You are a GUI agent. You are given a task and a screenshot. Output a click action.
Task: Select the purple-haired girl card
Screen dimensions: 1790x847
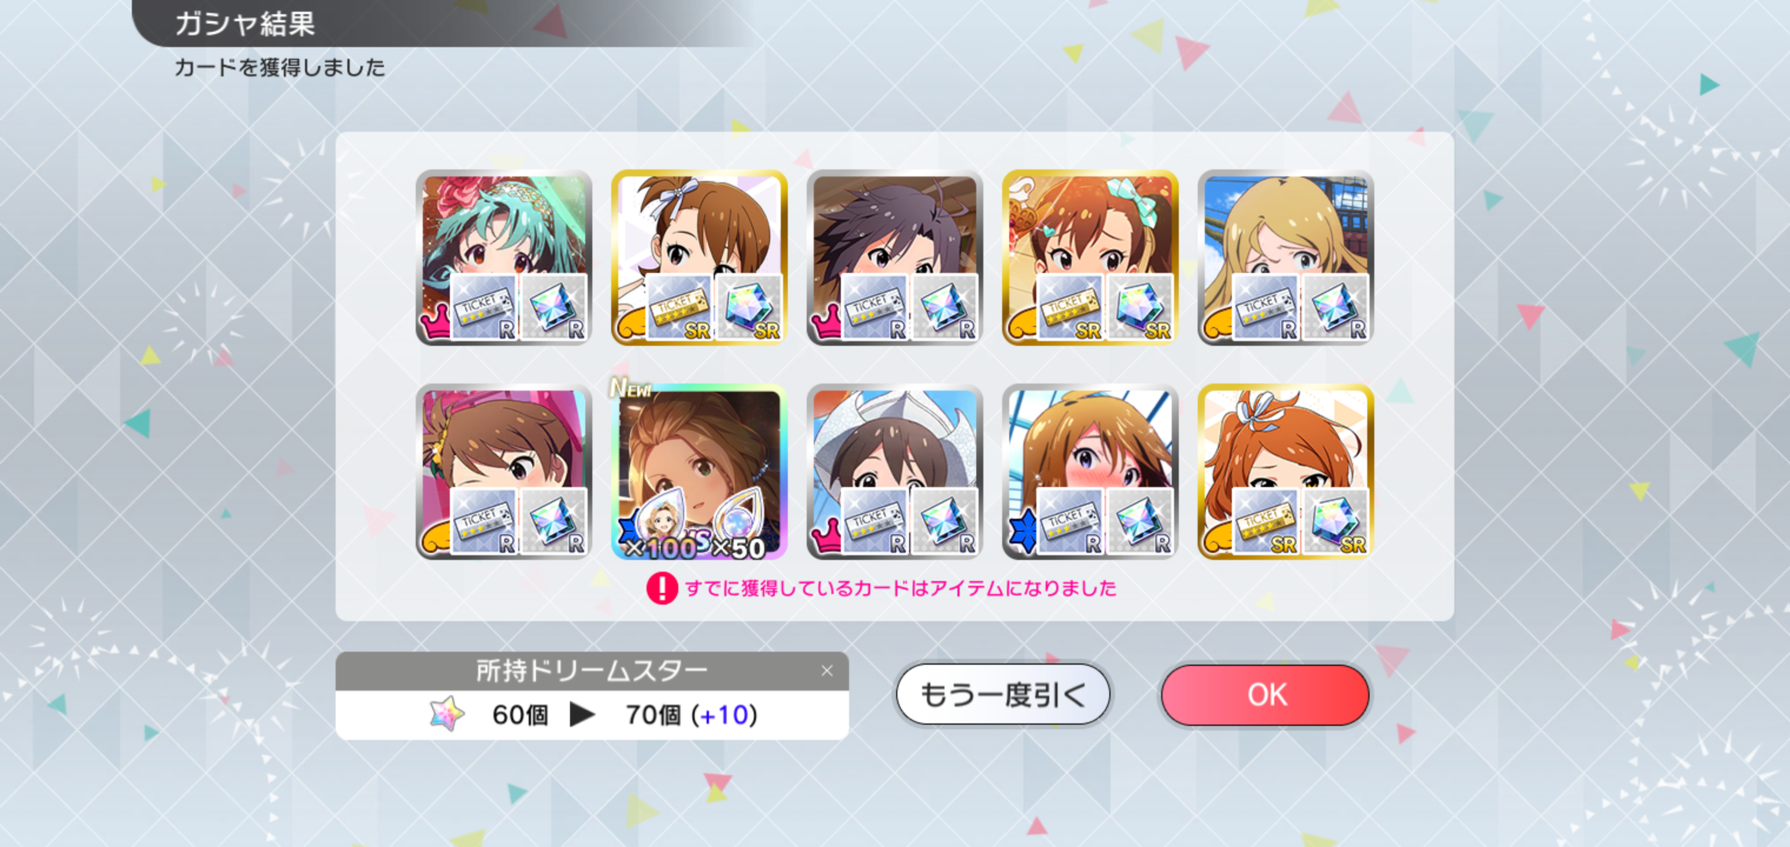(894, 257)
